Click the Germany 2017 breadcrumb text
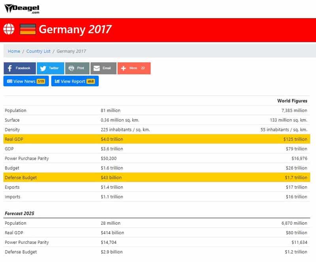Image resolution: width=316 pixels, height=262 pixels. tap(71, 51)
